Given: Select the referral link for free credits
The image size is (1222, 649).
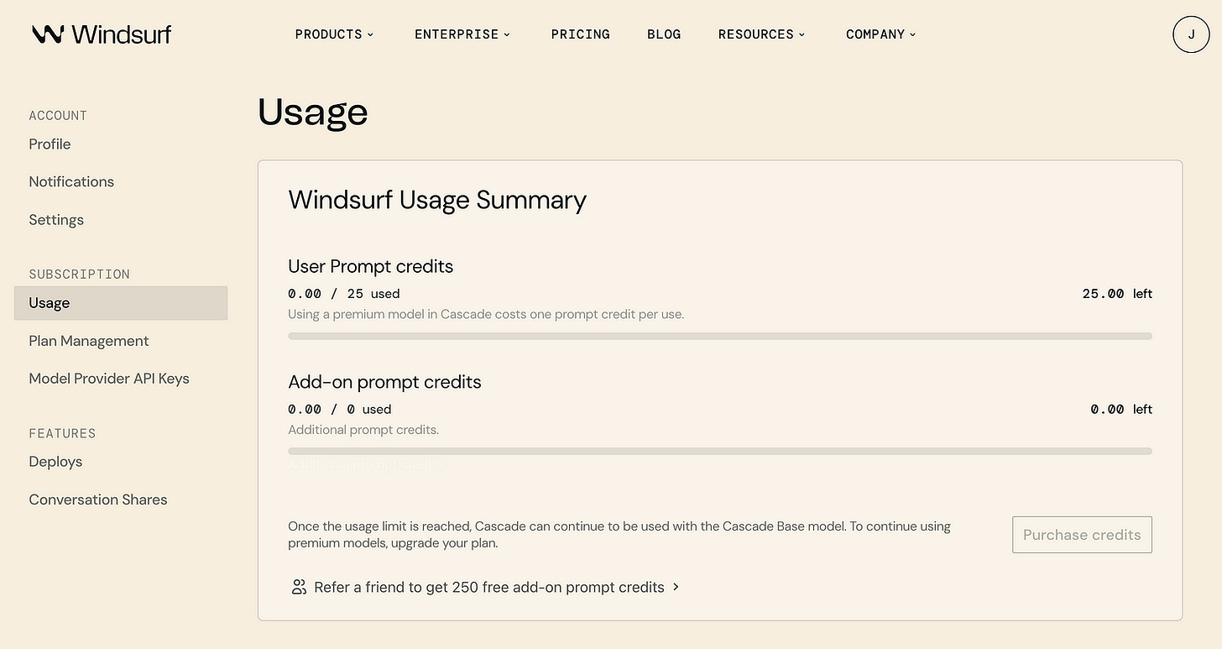Looking at the screenshot, I should 488,587.
